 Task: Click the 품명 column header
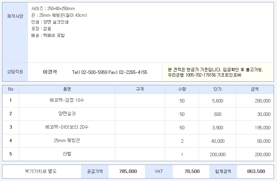[67, 89]
